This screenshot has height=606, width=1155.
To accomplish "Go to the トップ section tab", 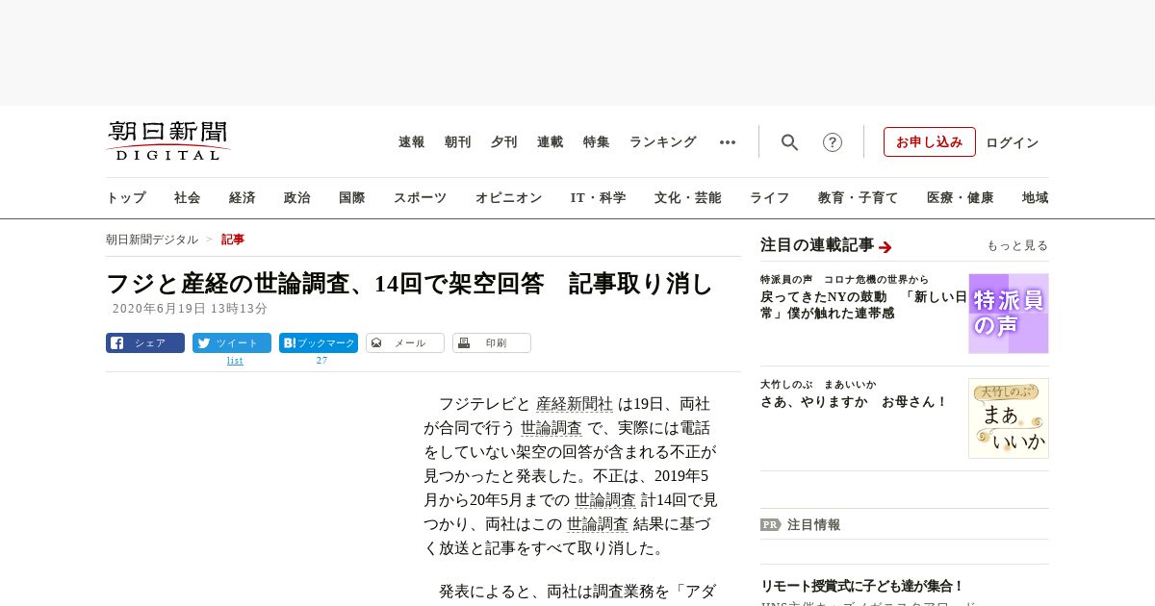I will pyautogui.click(x=126, y=198).
